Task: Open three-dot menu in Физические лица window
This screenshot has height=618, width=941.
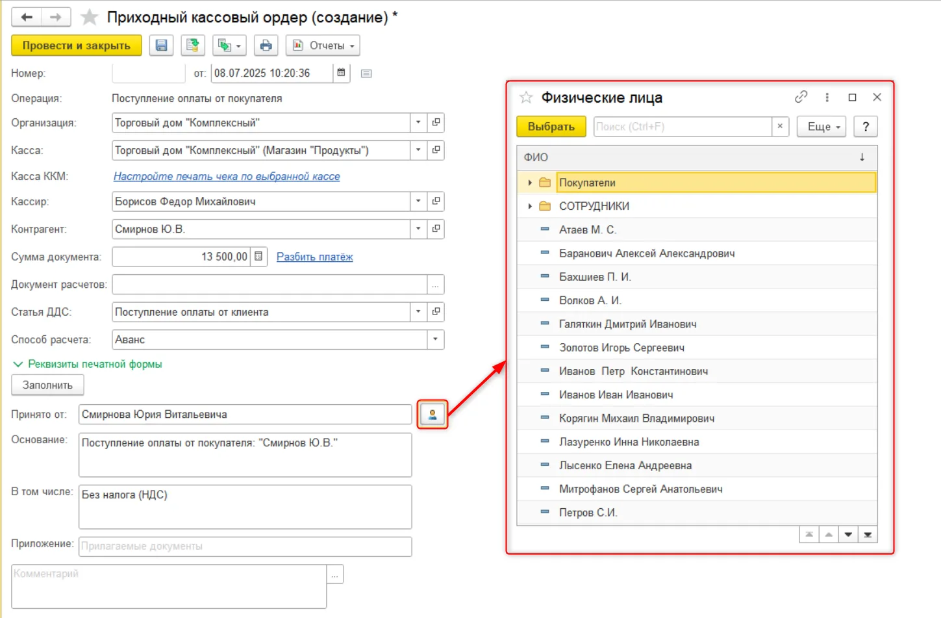Action: coord(827,97)
